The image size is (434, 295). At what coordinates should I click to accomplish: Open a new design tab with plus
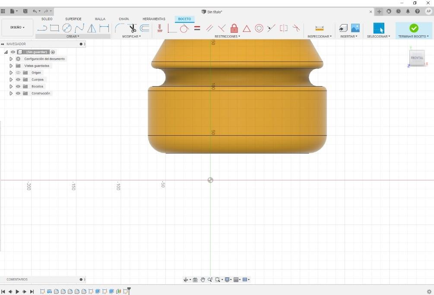pyautogui.click(x=379, y=11)
